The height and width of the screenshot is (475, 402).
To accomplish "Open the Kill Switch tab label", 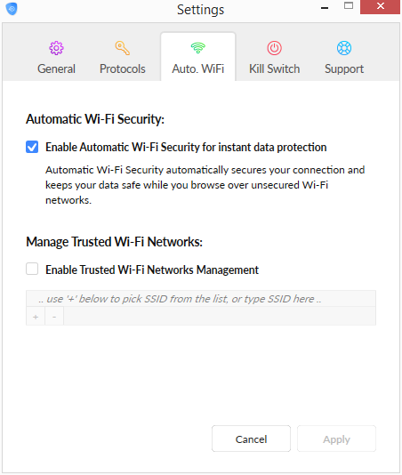I will [275, 69].
